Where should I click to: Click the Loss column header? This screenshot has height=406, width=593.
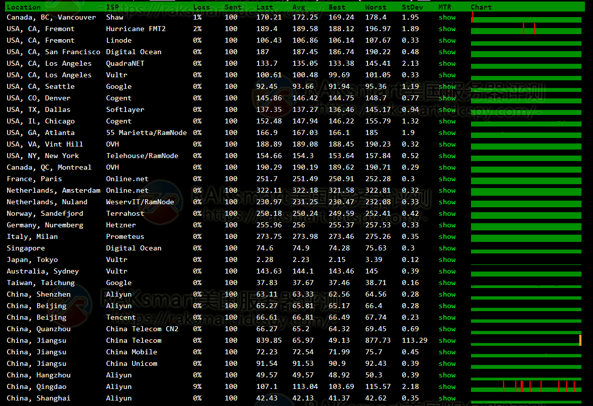[x=201, y=7]
